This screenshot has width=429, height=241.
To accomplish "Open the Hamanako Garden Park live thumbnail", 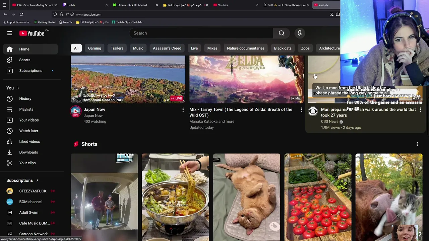I will [x=128, y=79].
